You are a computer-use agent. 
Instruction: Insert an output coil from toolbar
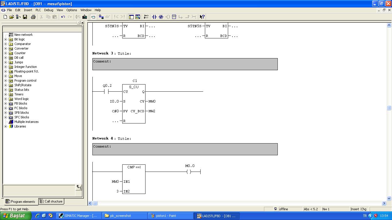tap(168, 17)
